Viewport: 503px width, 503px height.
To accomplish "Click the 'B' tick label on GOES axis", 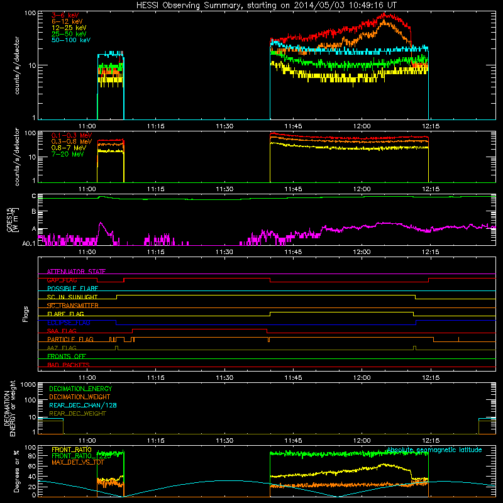I will tap(34, 211).
